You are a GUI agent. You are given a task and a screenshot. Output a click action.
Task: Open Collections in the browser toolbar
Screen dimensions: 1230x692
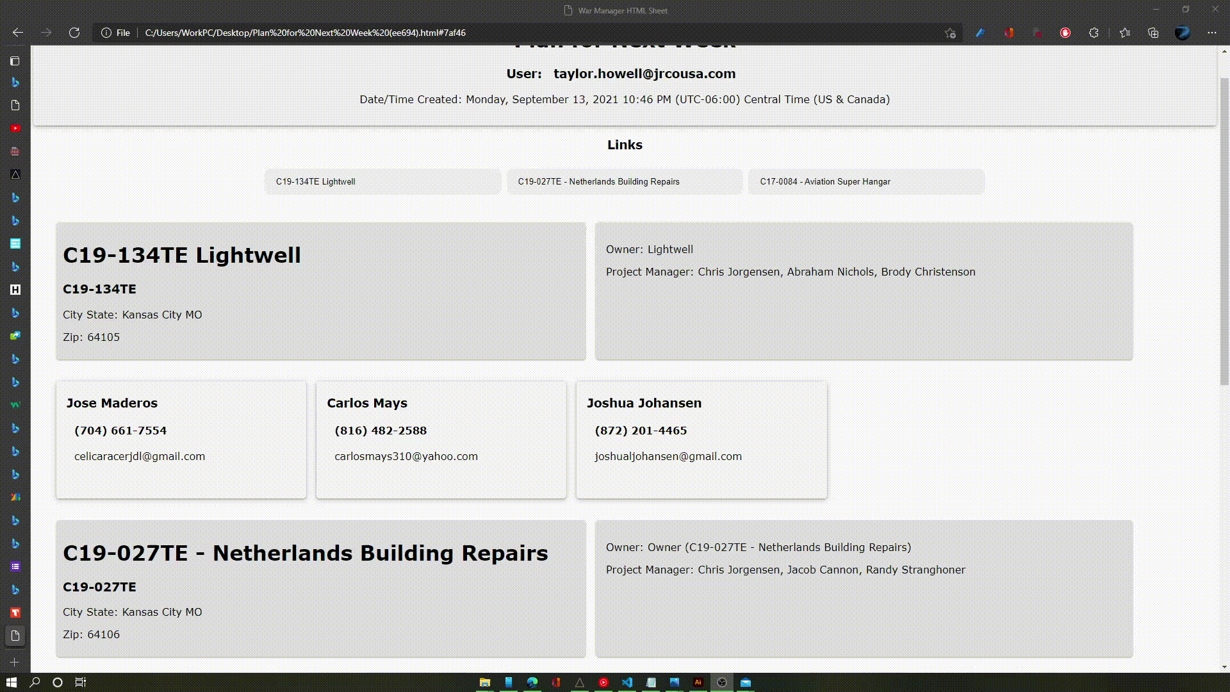[1153, 33]
